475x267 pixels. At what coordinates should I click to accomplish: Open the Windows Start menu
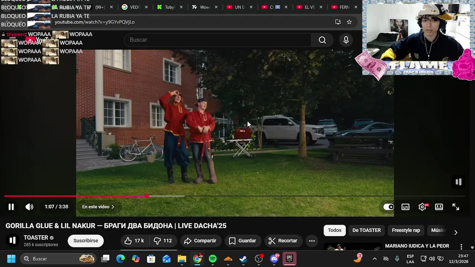(11, 258)
